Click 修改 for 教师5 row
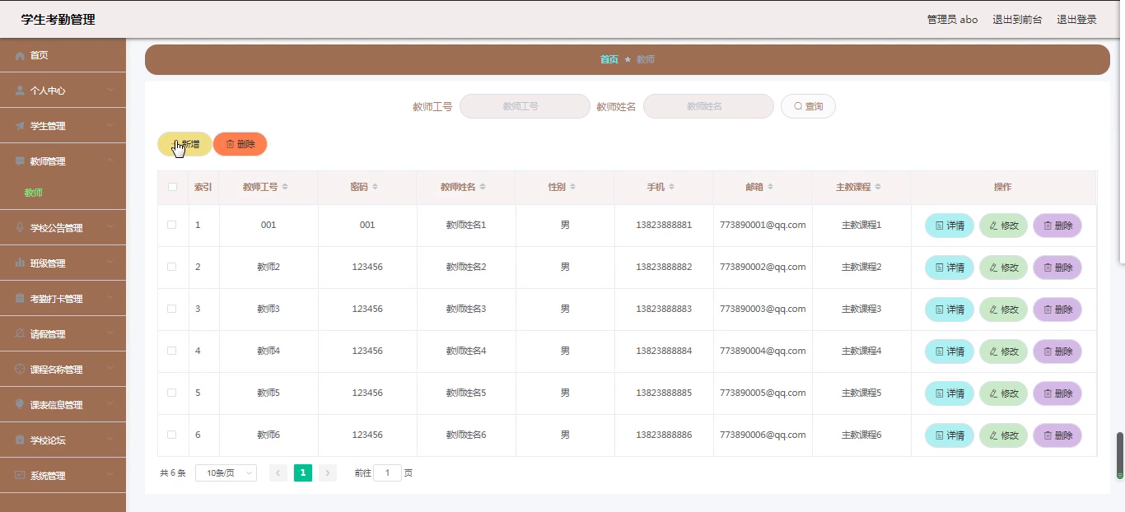1125x512 pixels. 1003,393
